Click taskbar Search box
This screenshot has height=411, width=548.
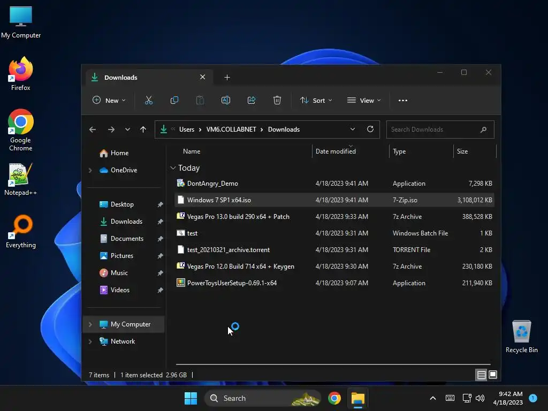263,398
